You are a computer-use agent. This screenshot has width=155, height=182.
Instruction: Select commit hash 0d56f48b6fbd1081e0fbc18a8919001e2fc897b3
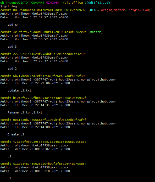[x=50, y=10]
